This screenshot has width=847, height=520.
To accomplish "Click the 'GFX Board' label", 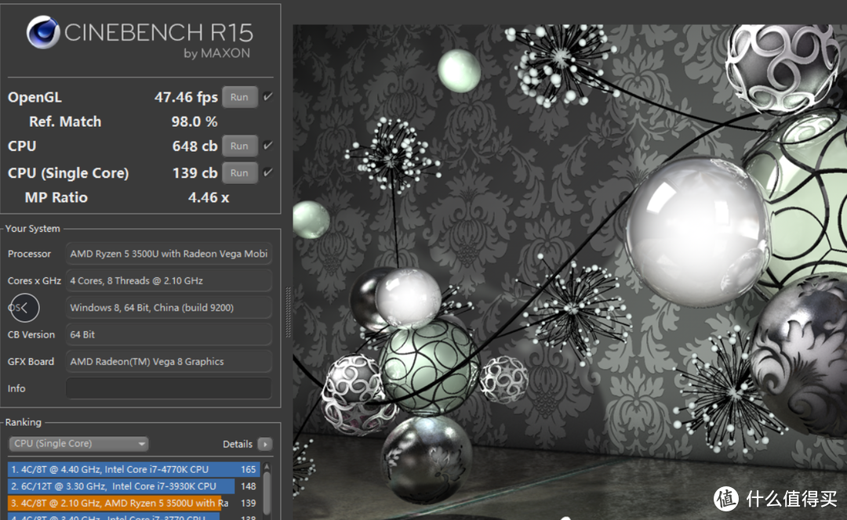I will (31, 361).
